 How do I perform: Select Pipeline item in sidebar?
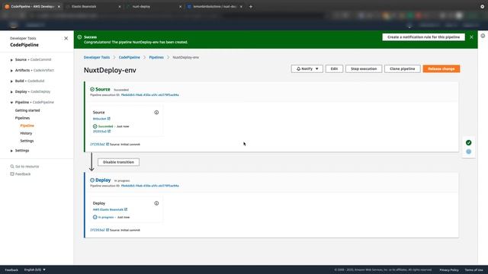pos(27,126)
